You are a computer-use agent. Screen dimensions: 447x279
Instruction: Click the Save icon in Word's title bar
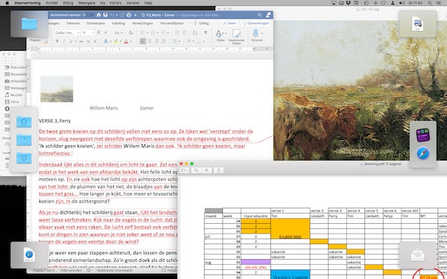(x=105, y=15)
